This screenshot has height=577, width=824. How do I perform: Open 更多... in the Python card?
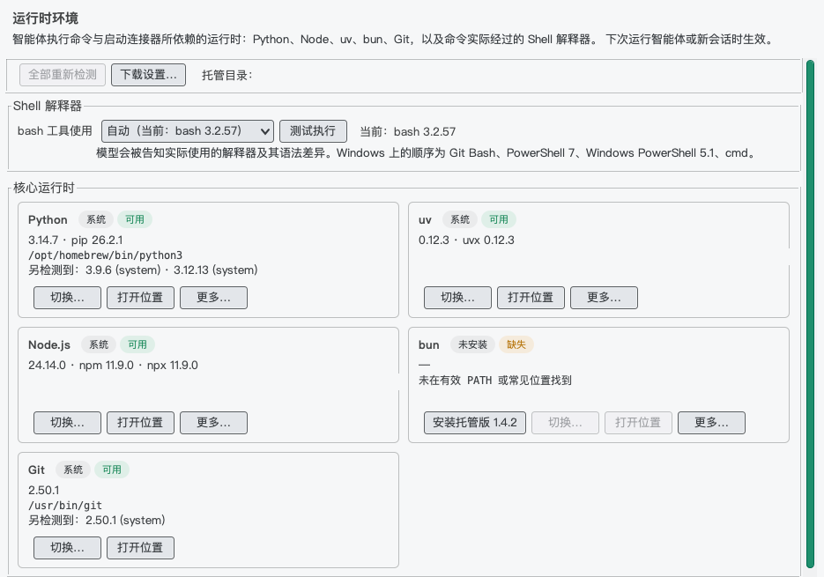[x=213, y=298]
